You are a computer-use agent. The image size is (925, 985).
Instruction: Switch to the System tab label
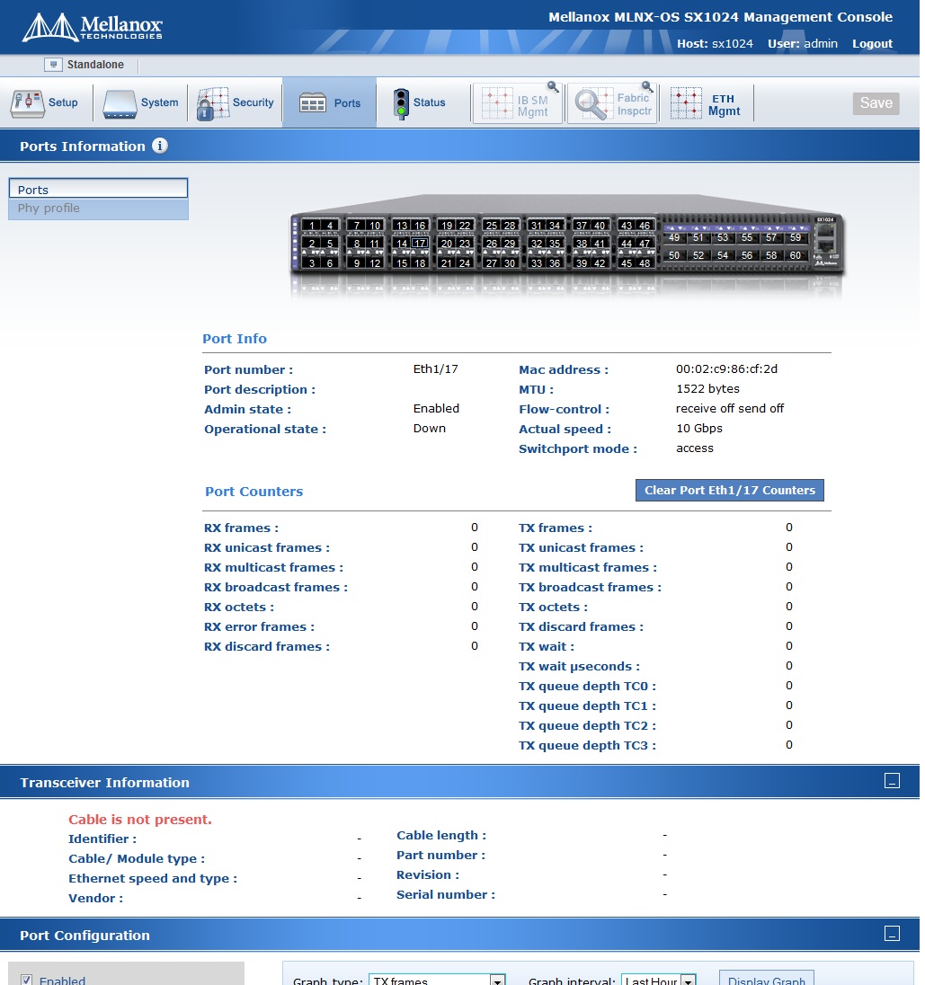point(160,102)
